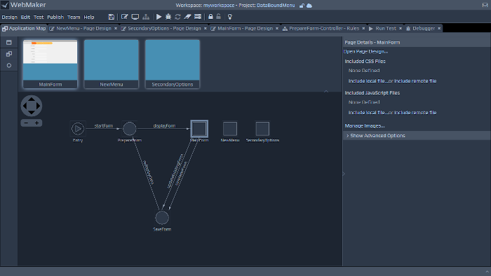Select the pages view icon in the left sidebar
The image size is (491, 276).
[8, 43]
